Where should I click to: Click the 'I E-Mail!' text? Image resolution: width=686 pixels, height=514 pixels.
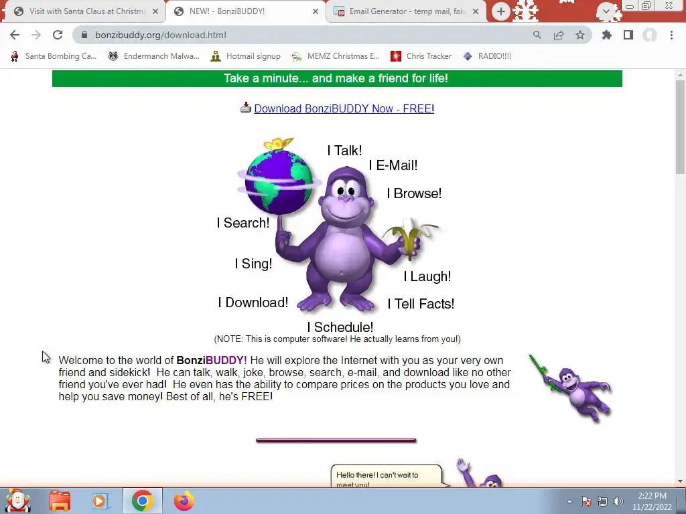tap(393, 165)
